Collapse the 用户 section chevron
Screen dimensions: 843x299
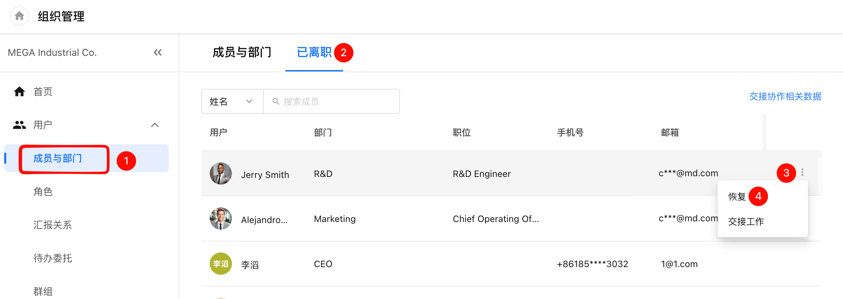point(155,125)
